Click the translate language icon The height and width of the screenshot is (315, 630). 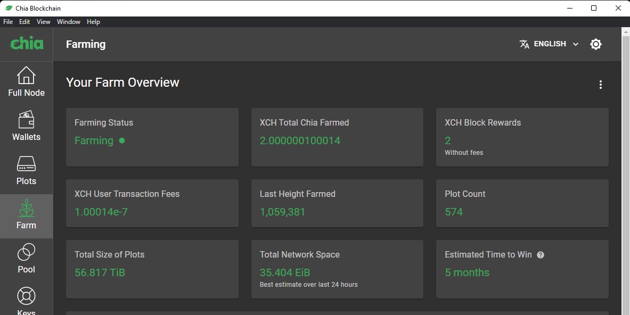(x=525, y=44)
